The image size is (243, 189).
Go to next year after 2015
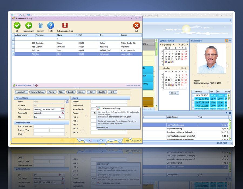coord(188,45)
